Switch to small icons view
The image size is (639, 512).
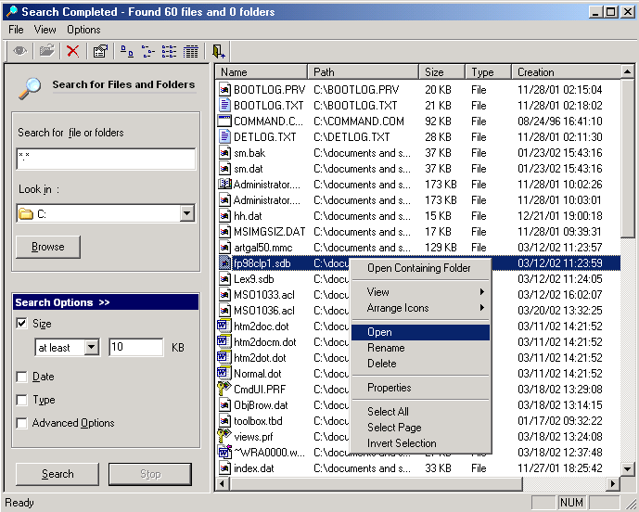(x=148, y=51)
